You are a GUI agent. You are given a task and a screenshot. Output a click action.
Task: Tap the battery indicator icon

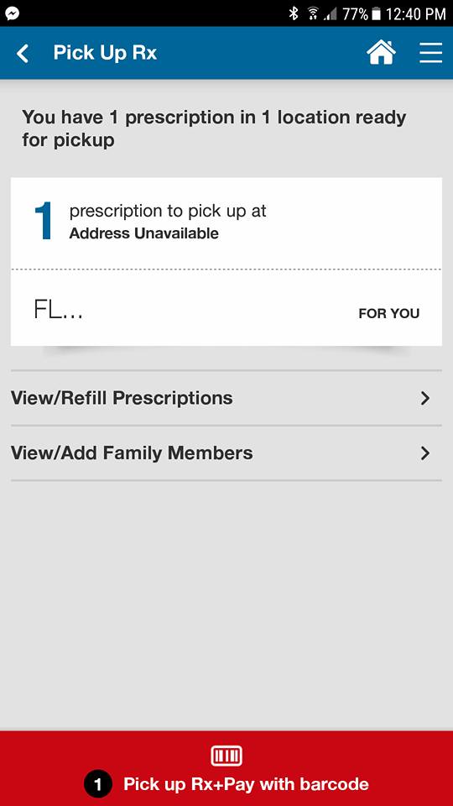pos(376,14)
